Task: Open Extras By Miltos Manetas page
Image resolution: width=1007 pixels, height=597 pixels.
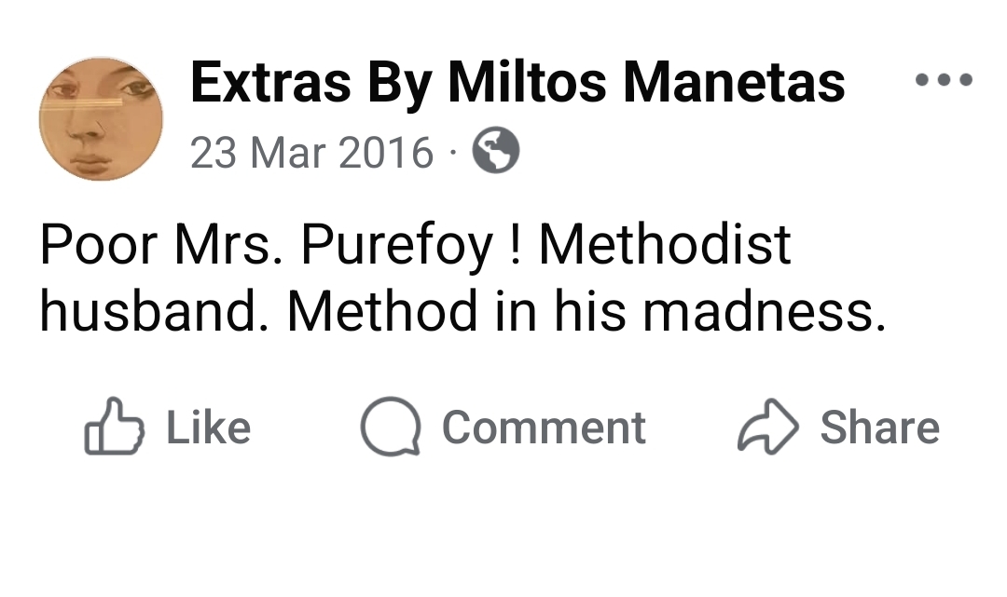Action: tap(517, 83)
